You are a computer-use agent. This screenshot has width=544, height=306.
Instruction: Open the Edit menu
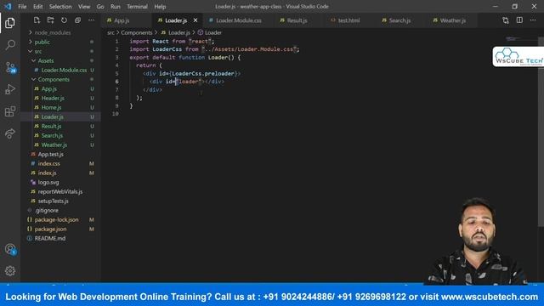(x=37, y=7)
